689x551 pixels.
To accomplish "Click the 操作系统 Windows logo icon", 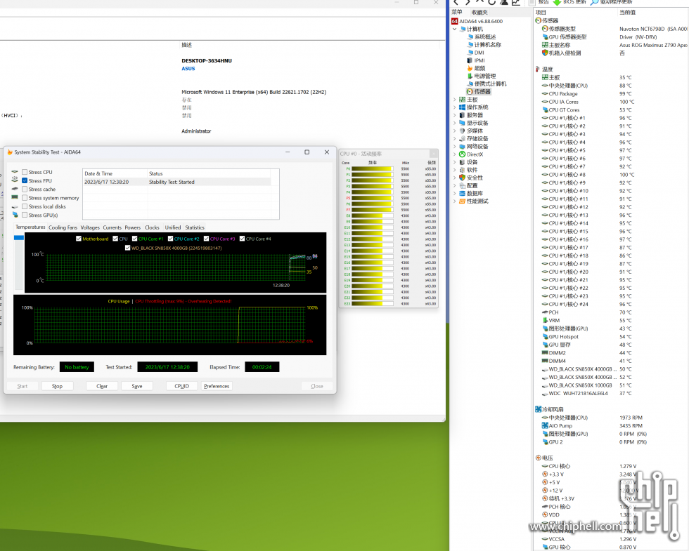I will 463,107.
